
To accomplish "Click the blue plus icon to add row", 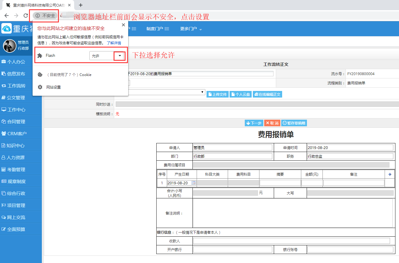I will (389, 174).
